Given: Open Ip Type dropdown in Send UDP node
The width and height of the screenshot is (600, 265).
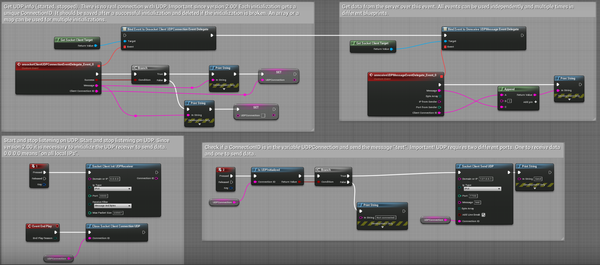Looking at the screenshot, I should (482, 189).
